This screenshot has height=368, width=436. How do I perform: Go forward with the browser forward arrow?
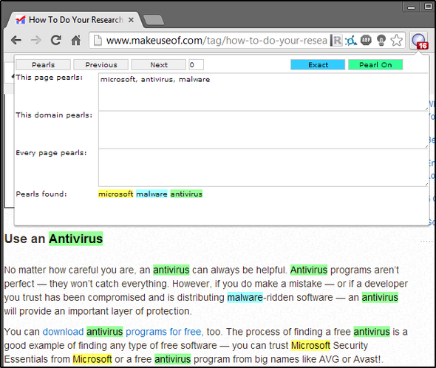36,41
